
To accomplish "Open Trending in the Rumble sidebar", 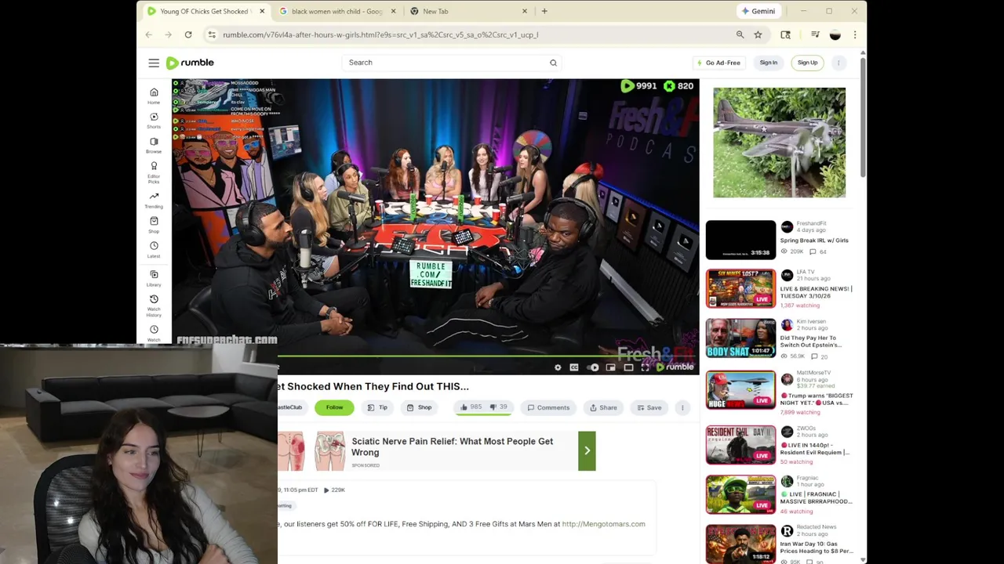I will [x=154, y=201].
